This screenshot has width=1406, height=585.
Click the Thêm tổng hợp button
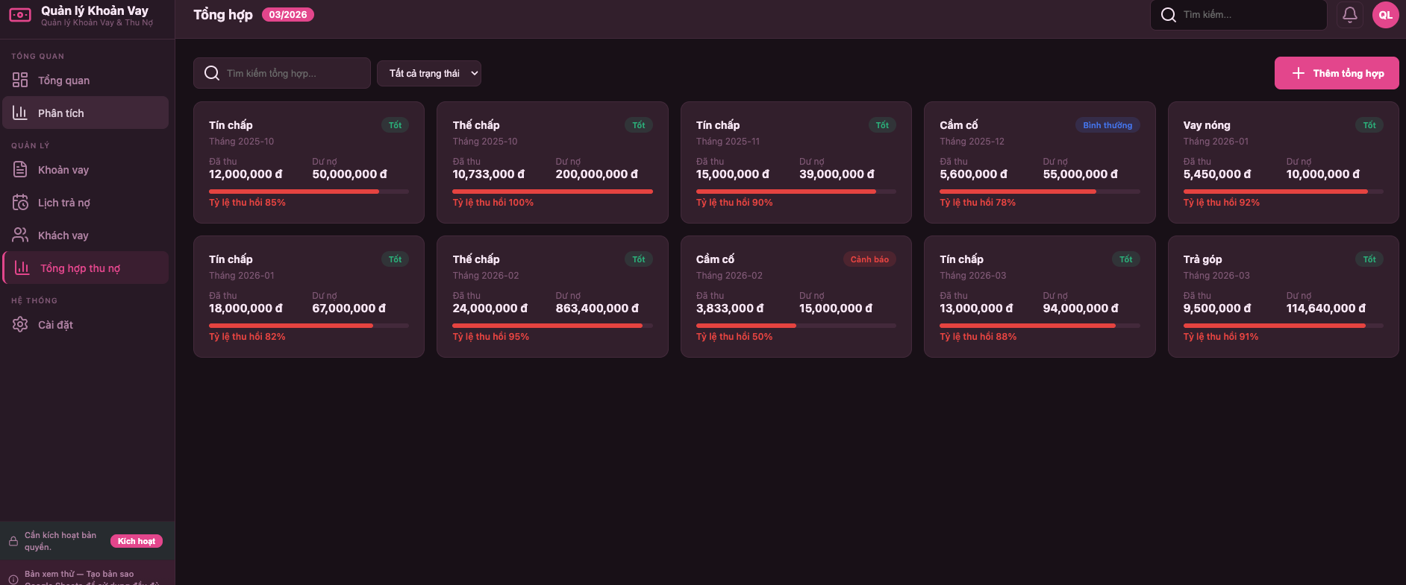1336,73
